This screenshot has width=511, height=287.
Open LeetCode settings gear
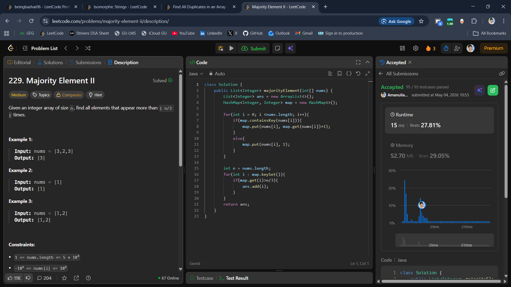(416, 48)
